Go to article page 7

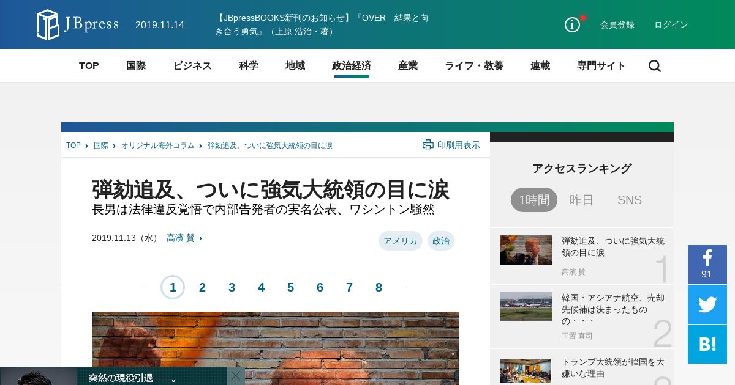tap(349, 287)
